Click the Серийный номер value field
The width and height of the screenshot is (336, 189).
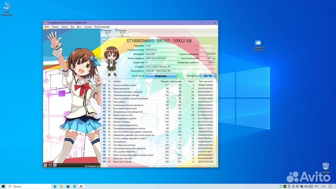[x=161, y=50]
